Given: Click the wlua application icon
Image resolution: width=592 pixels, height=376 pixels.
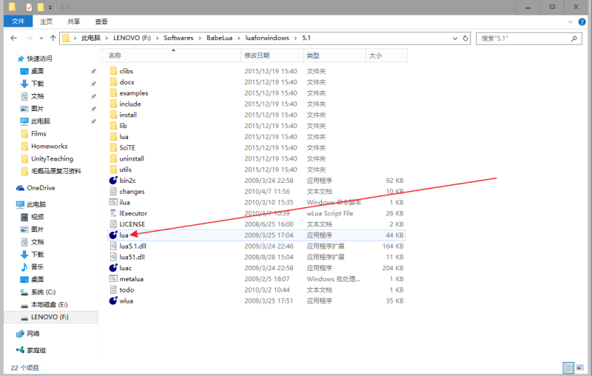Looking at the screenshot, I should (113, 301).
